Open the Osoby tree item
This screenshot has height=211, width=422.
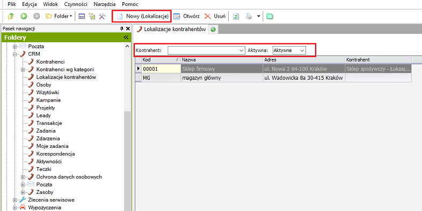point(43,85)
